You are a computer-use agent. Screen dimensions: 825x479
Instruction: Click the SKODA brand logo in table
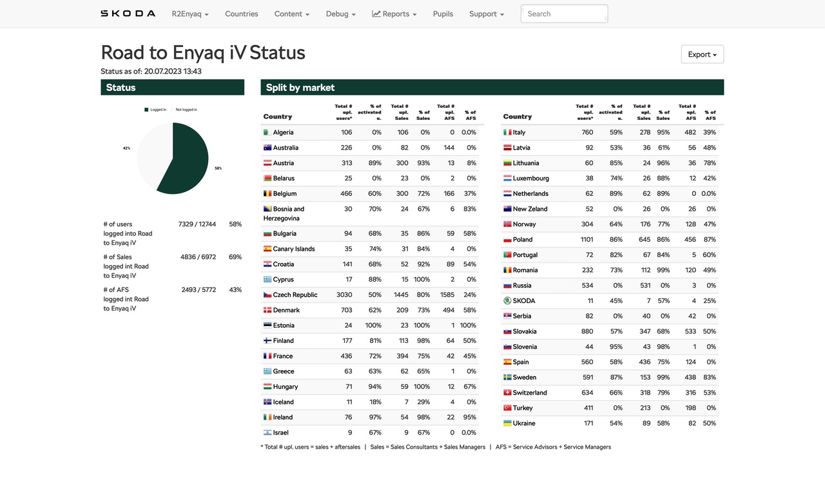coord(507,300)
